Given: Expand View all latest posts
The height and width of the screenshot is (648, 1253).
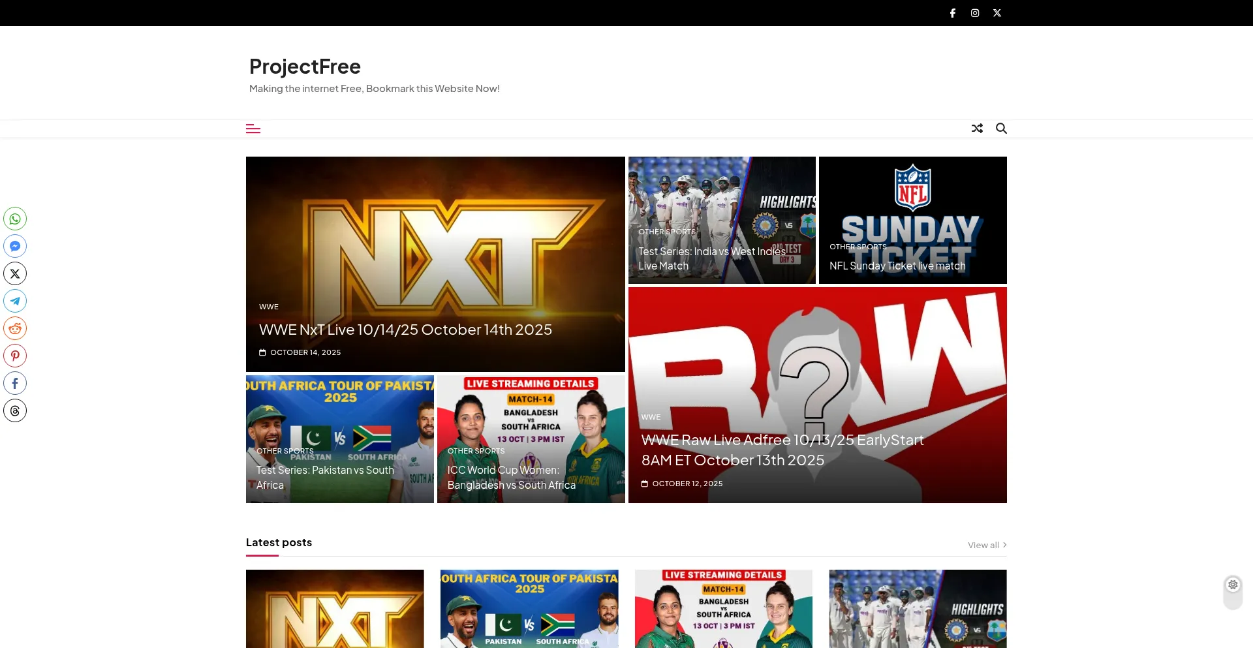Looking at the screenshot, I should 987,545.
